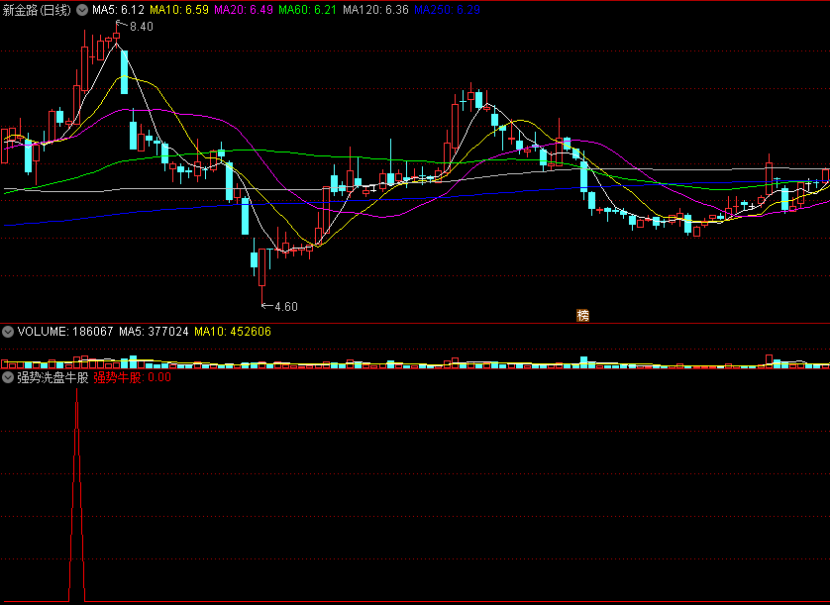Open the 强势洗盘牛股 indicator dropdown arrow
The image size is (830, 605).
pyautogui.click(x=7, y=377)
